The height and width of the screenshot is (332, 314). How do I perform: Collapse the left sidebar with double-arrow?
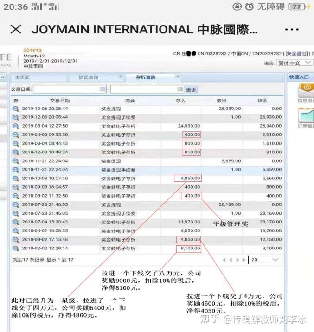3,77
